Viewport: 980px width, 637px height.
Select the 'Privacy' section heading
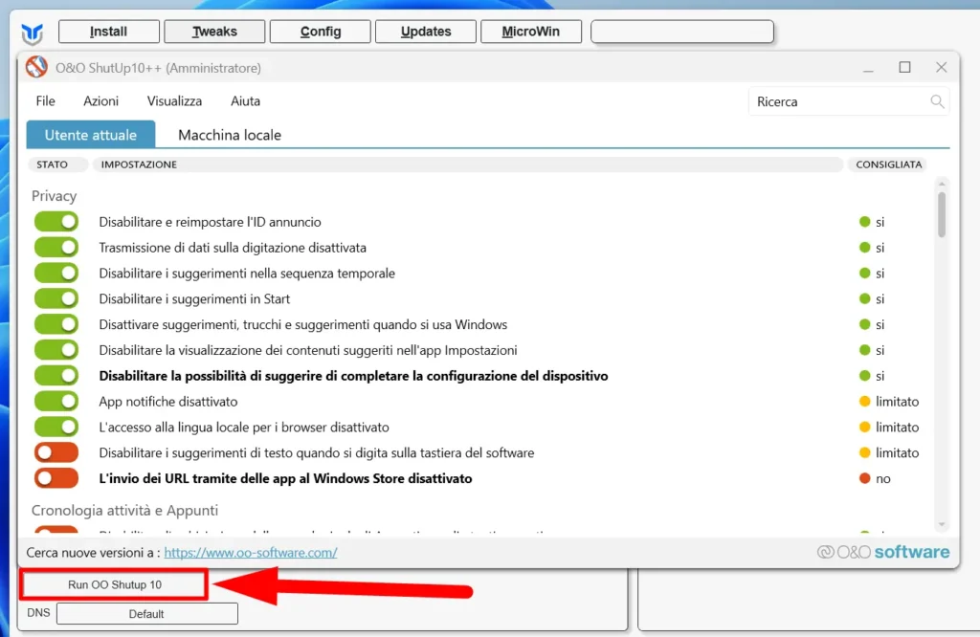click(55, 196)
